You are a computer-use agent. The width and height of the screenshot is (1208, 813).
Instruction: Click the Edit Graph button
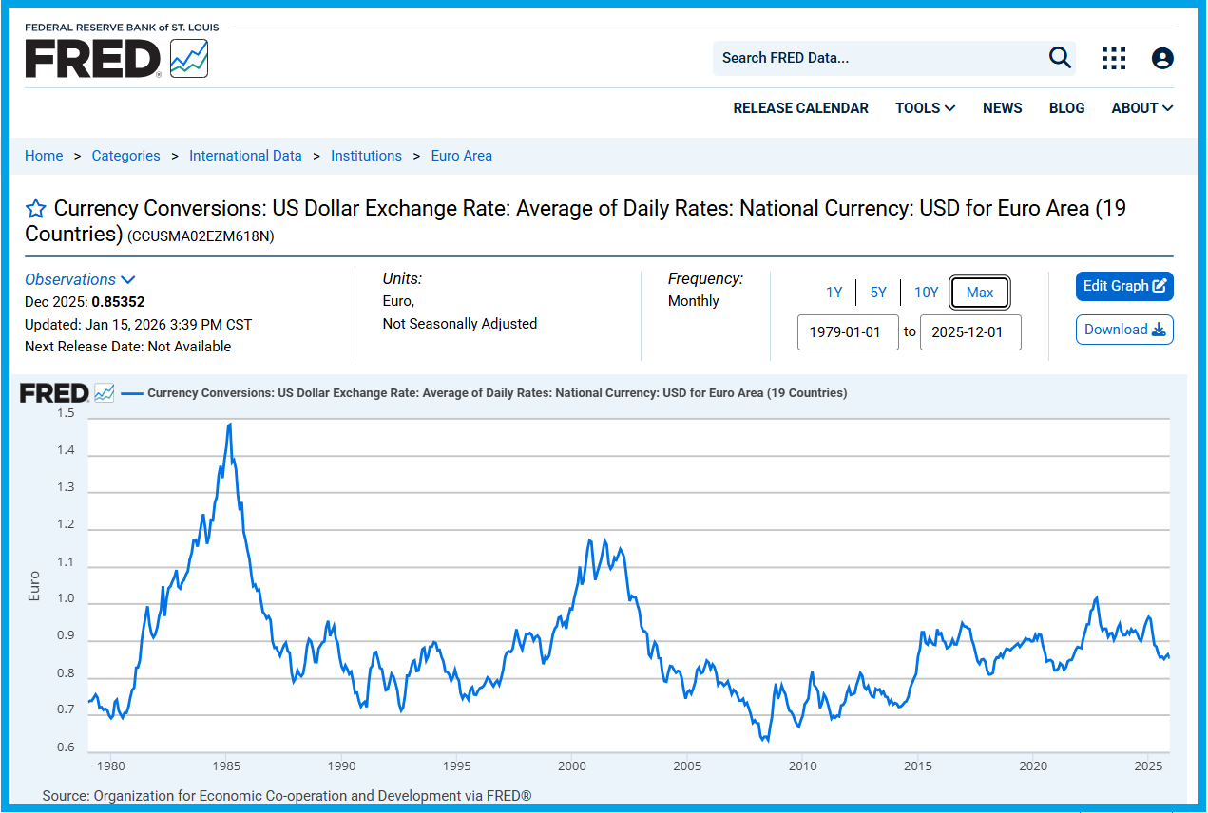point(1123,286)
